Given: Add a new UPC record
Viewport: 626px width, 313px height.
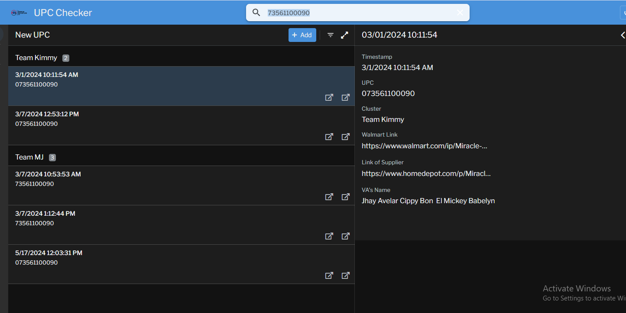Looking at the screenshot, I should [302, 35].
